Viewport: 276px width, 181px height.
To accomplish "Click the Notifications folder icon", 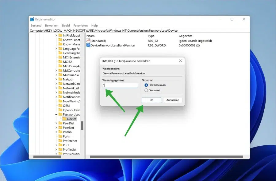I will pos(60,97).
